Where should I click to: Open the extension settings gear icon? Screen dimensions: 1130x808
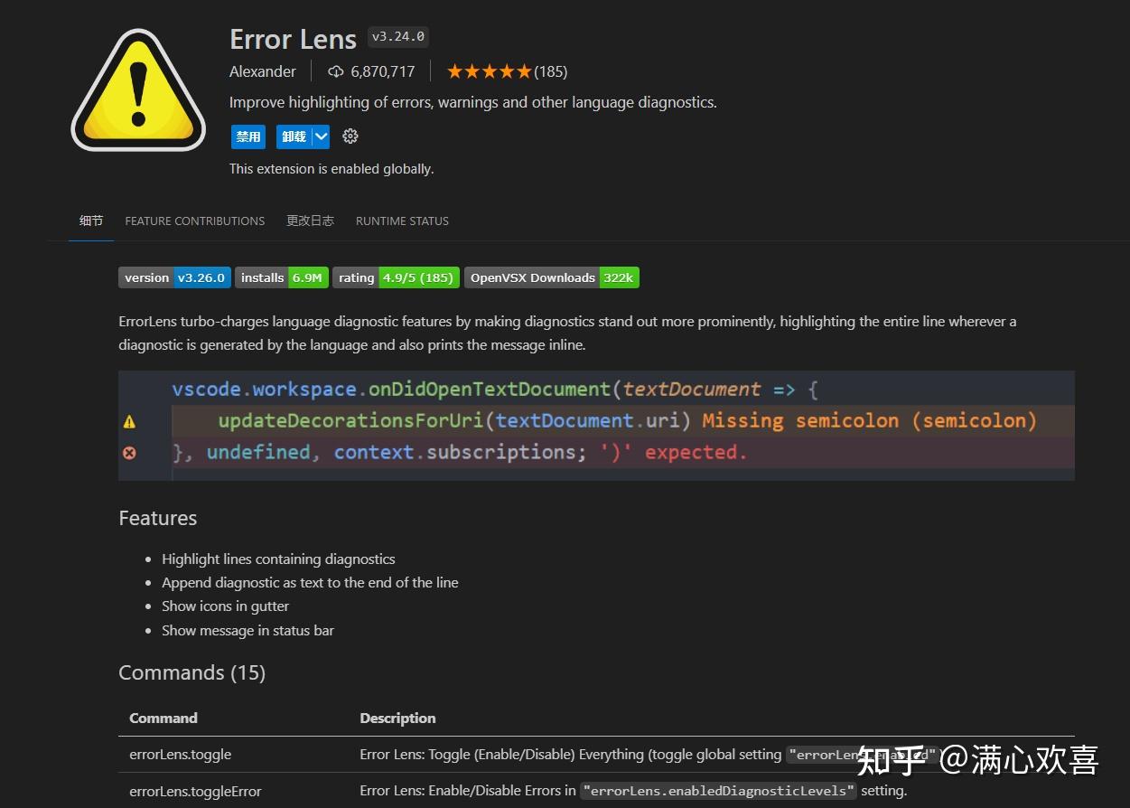click(x=350, y=136)
